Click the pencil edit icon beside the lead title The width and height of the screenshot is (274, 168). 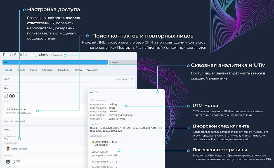click(50, 55)
